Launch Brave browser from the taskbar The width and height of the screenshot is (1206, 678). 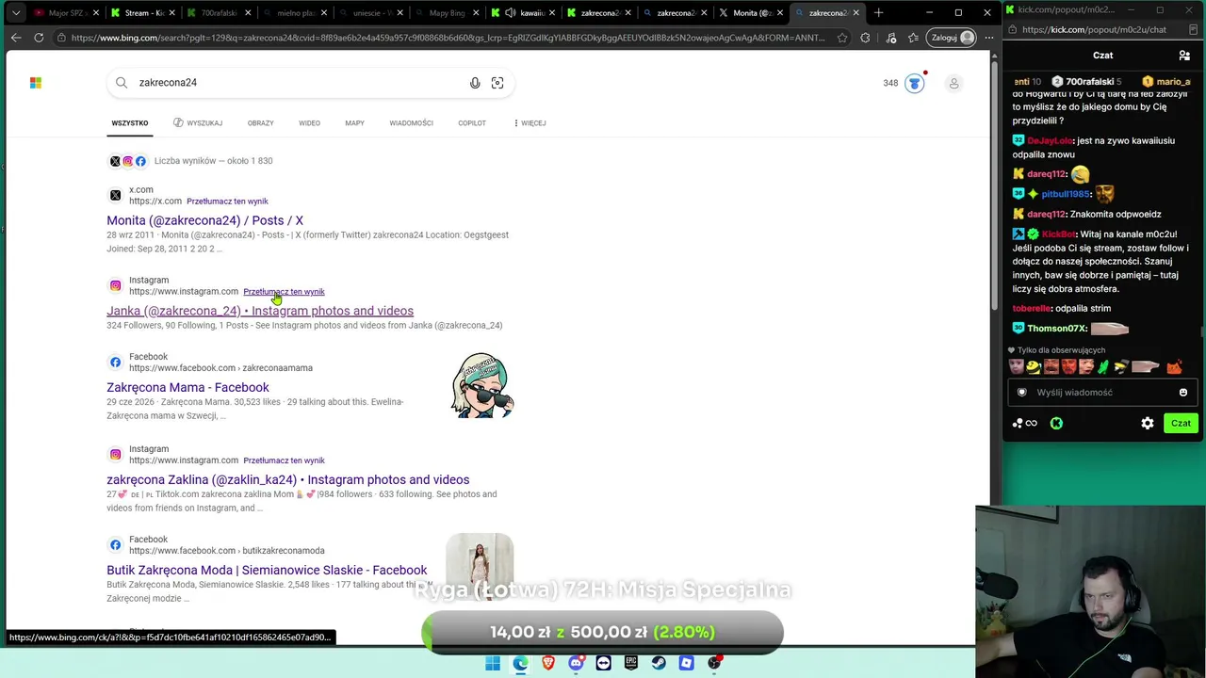[548, 664]
